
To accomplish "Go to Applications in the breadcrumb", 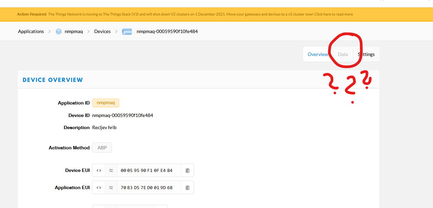I will [x=31, y=31].
